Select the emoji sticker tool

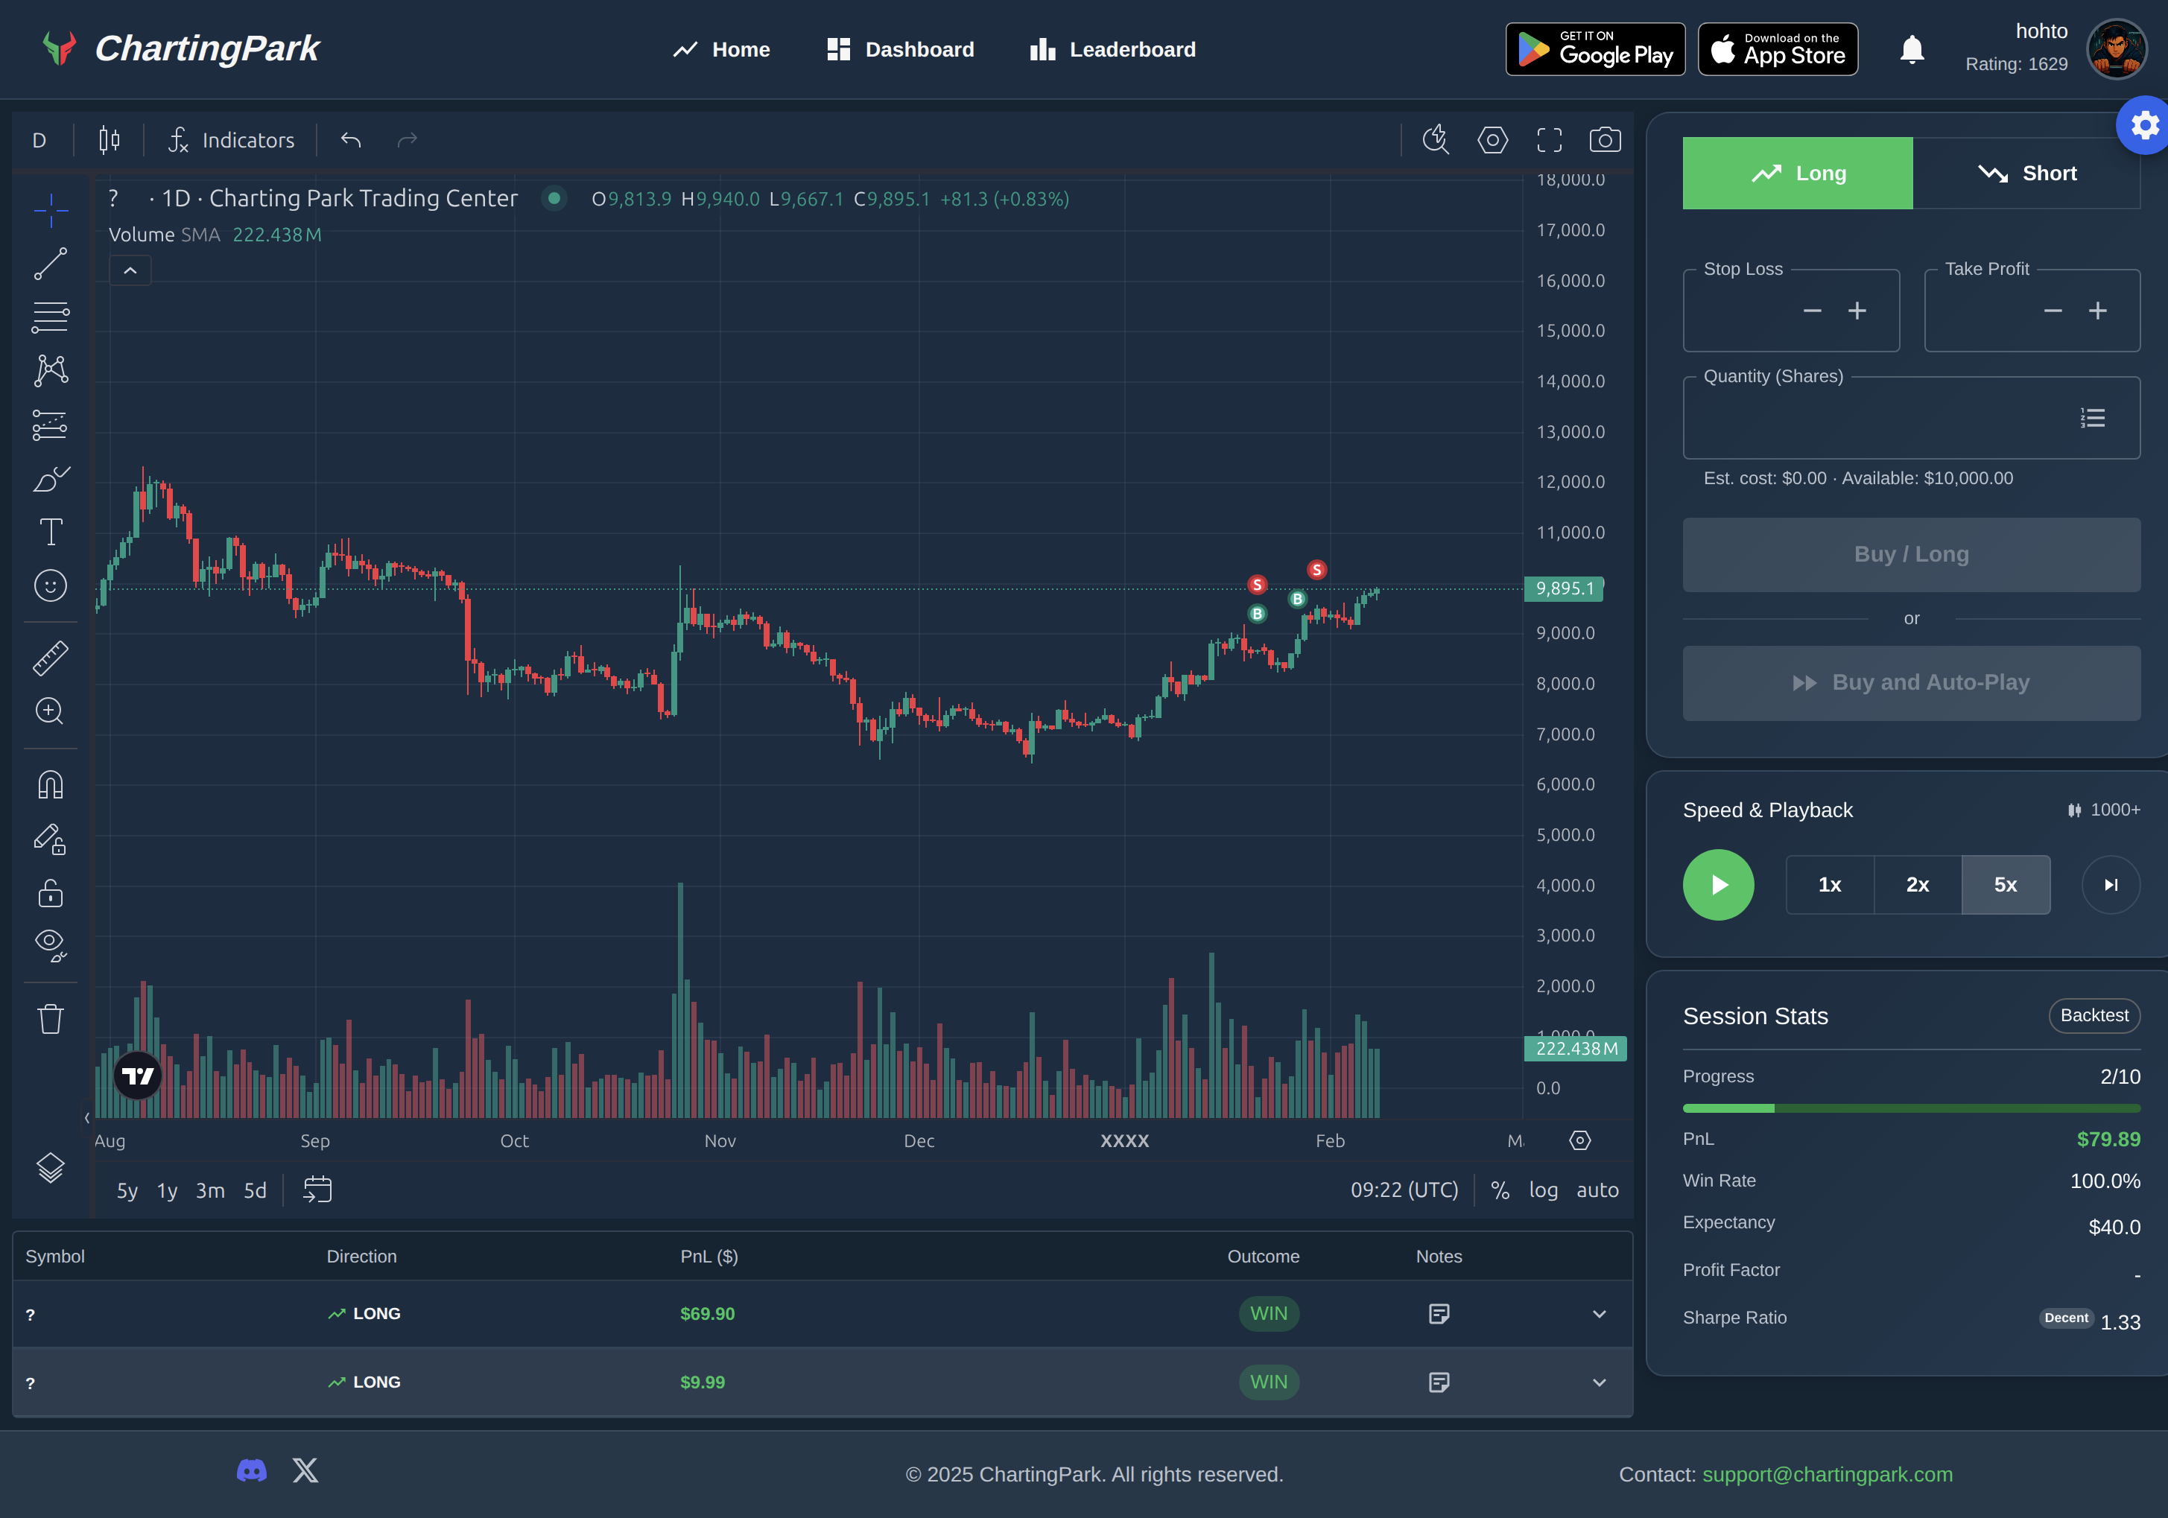coord(50,585)
